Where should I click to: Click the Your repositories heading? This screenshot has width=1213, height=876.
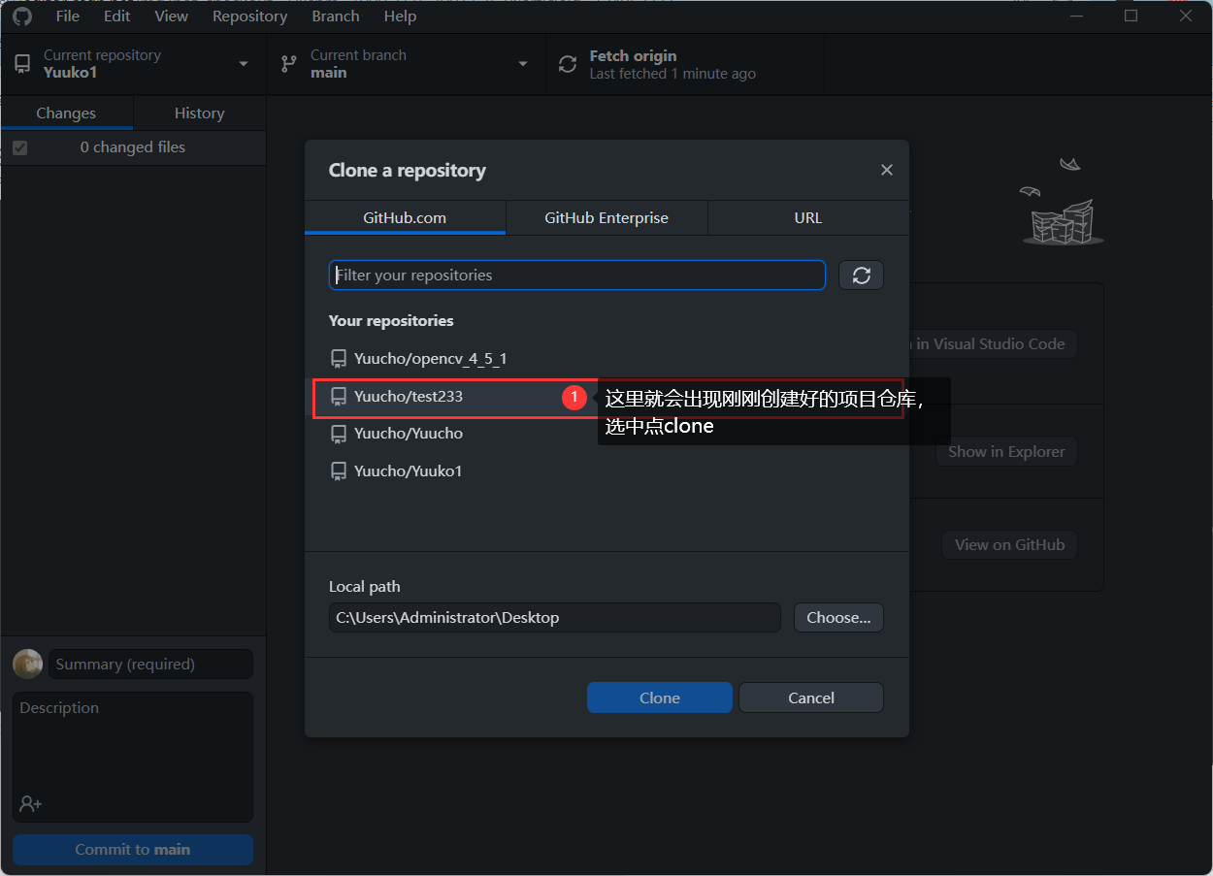pos(391,320)
